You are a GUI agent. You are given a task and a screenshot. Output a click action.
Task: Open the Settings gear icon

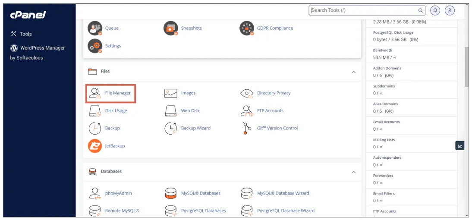click(x=95, y=46)
